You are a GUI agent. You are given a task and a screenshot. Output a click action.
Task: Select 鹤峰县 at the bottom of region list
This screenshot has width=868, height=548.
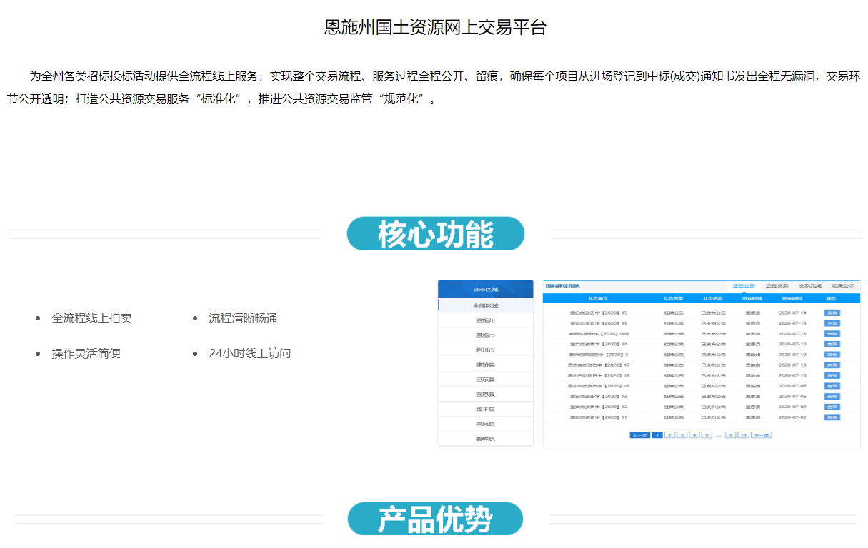[485, 439]
